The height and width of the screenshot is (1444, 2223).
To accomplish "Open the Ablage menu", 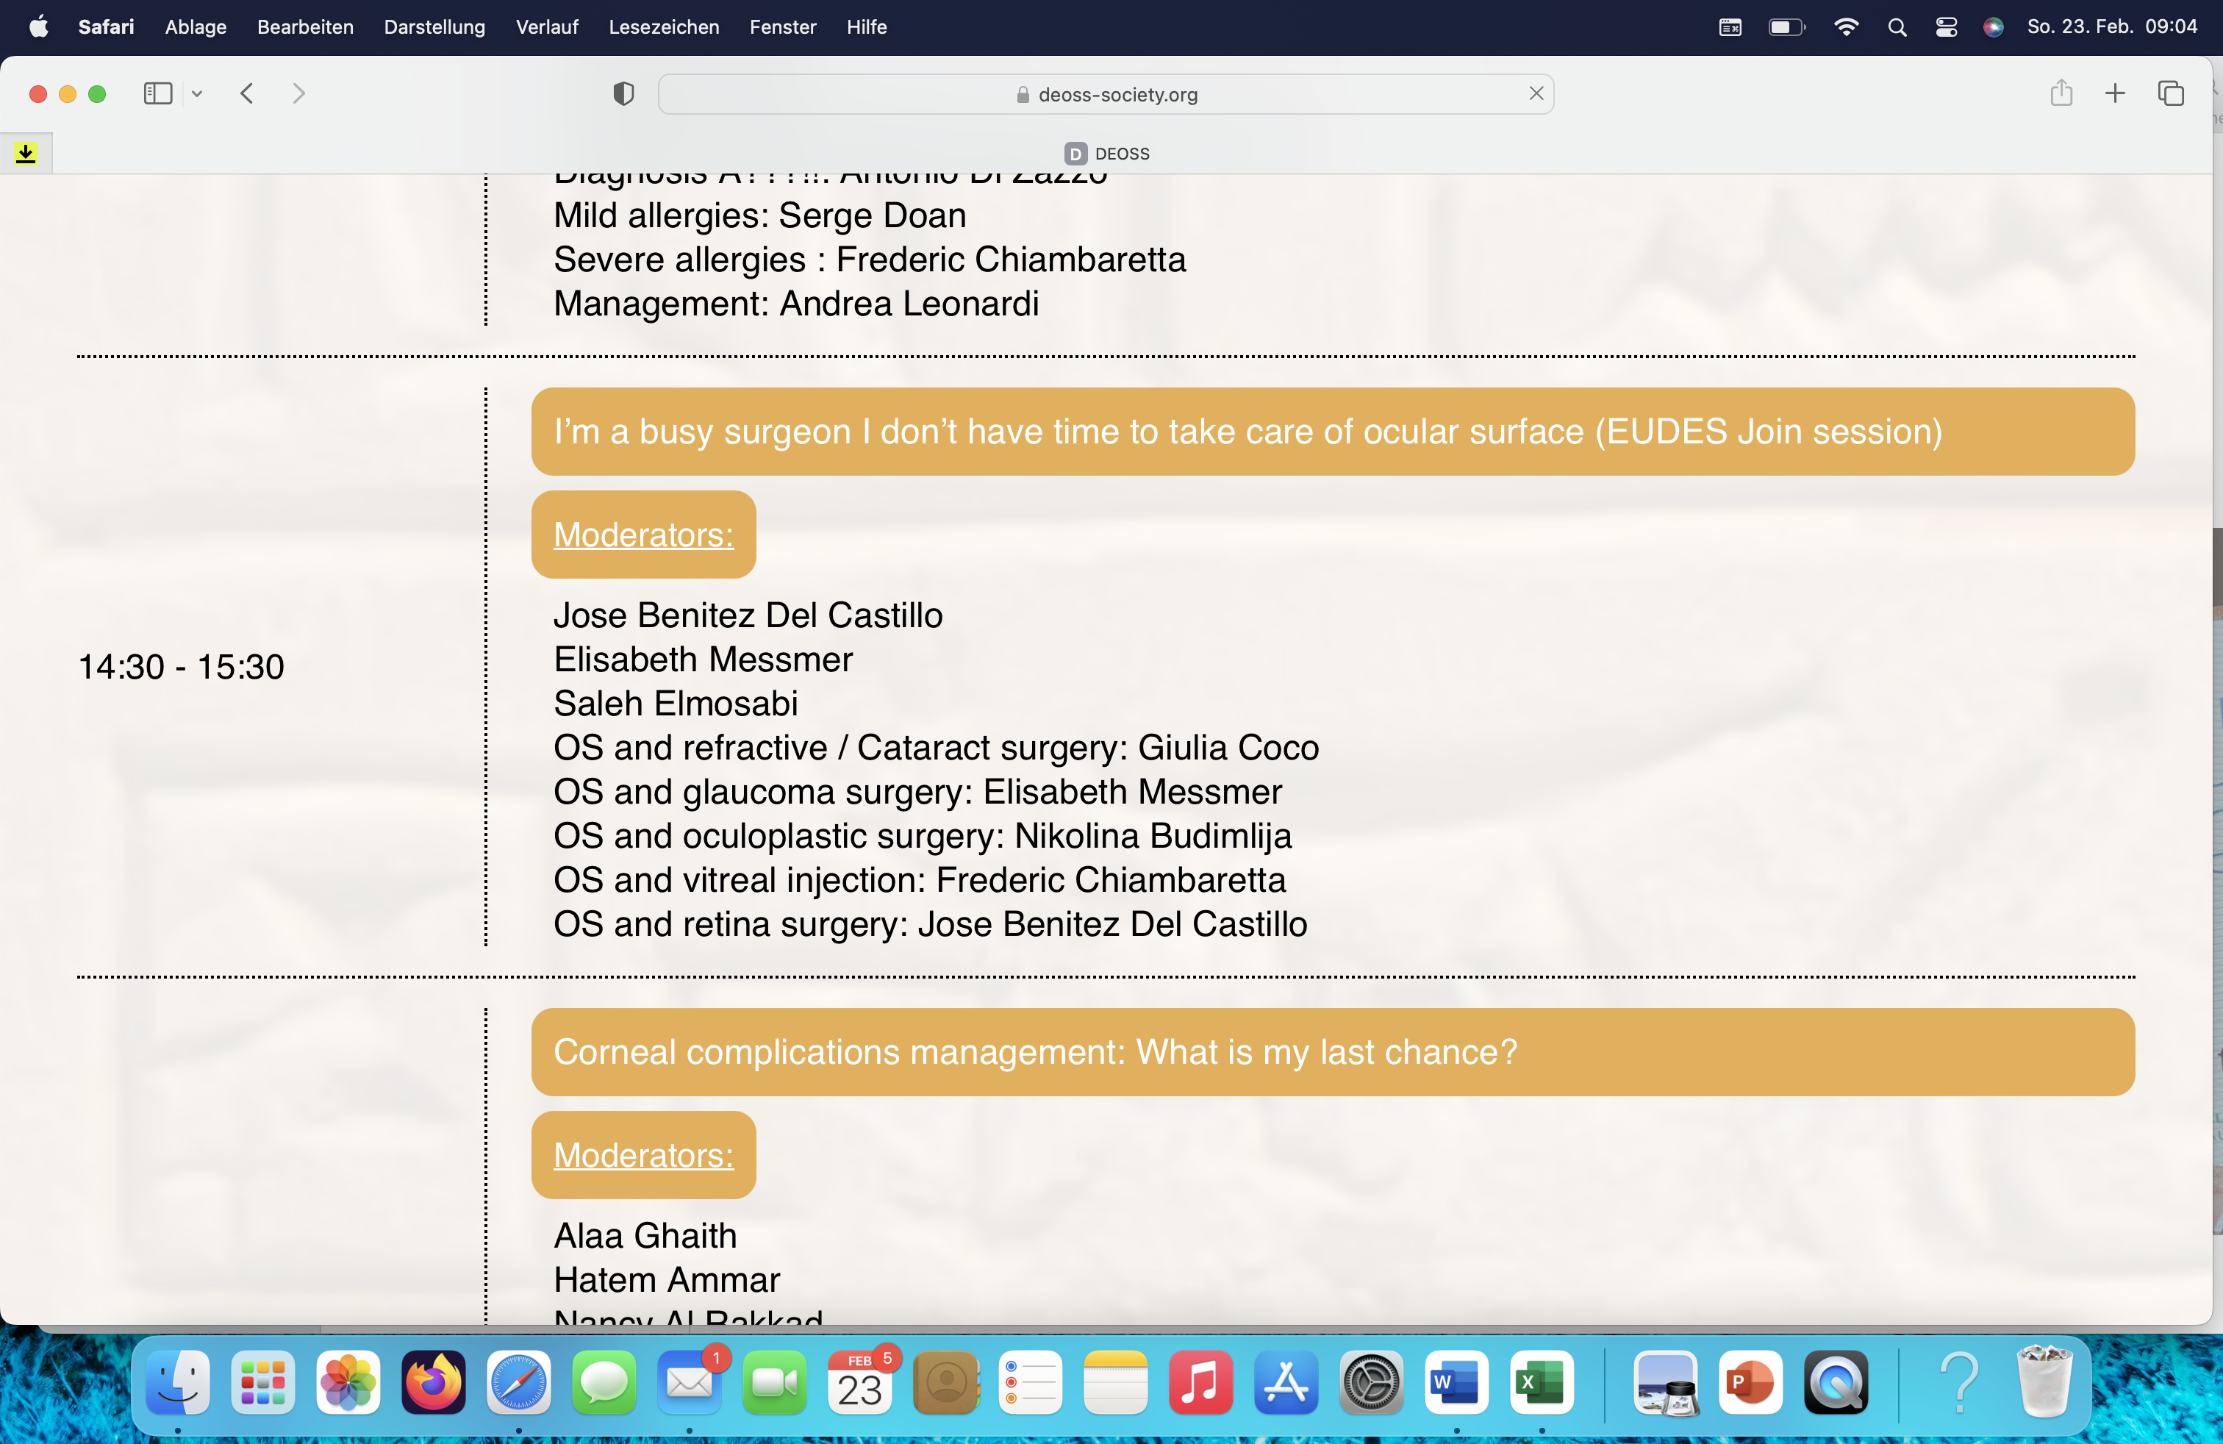I will (x=196, y=26).
